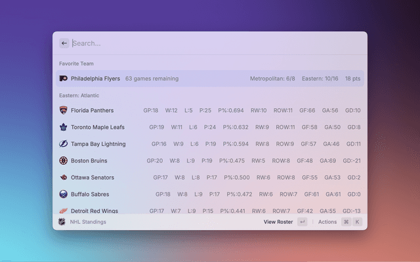
Task: Select the Toronto Maple Leafs team name
Action: tap(98, 127)
